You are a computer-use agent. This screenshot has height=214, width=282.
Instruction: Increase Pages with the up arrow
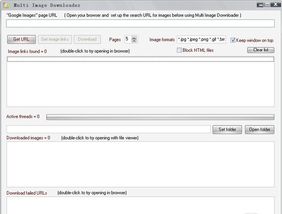tap(134, 37)
